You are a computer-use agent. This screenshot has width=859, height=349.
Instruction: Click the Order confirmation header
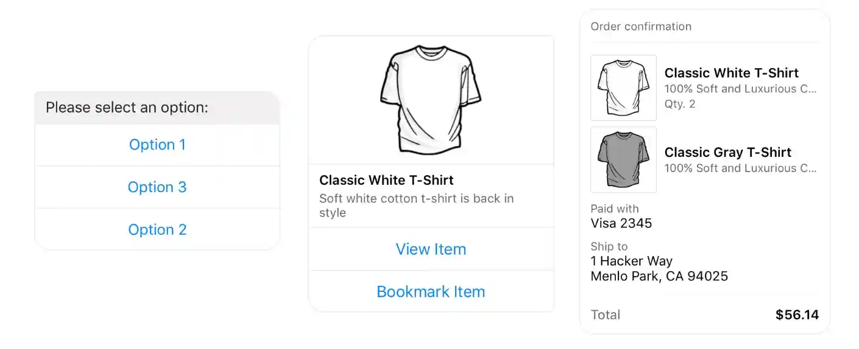pyautogui.click(x=641, y=27)
